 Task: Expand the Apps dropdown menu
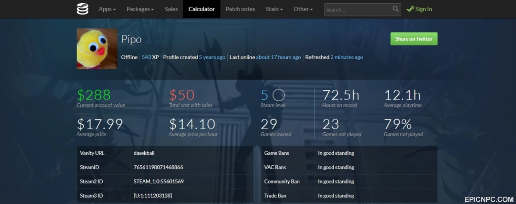click(x=107, y=9)
